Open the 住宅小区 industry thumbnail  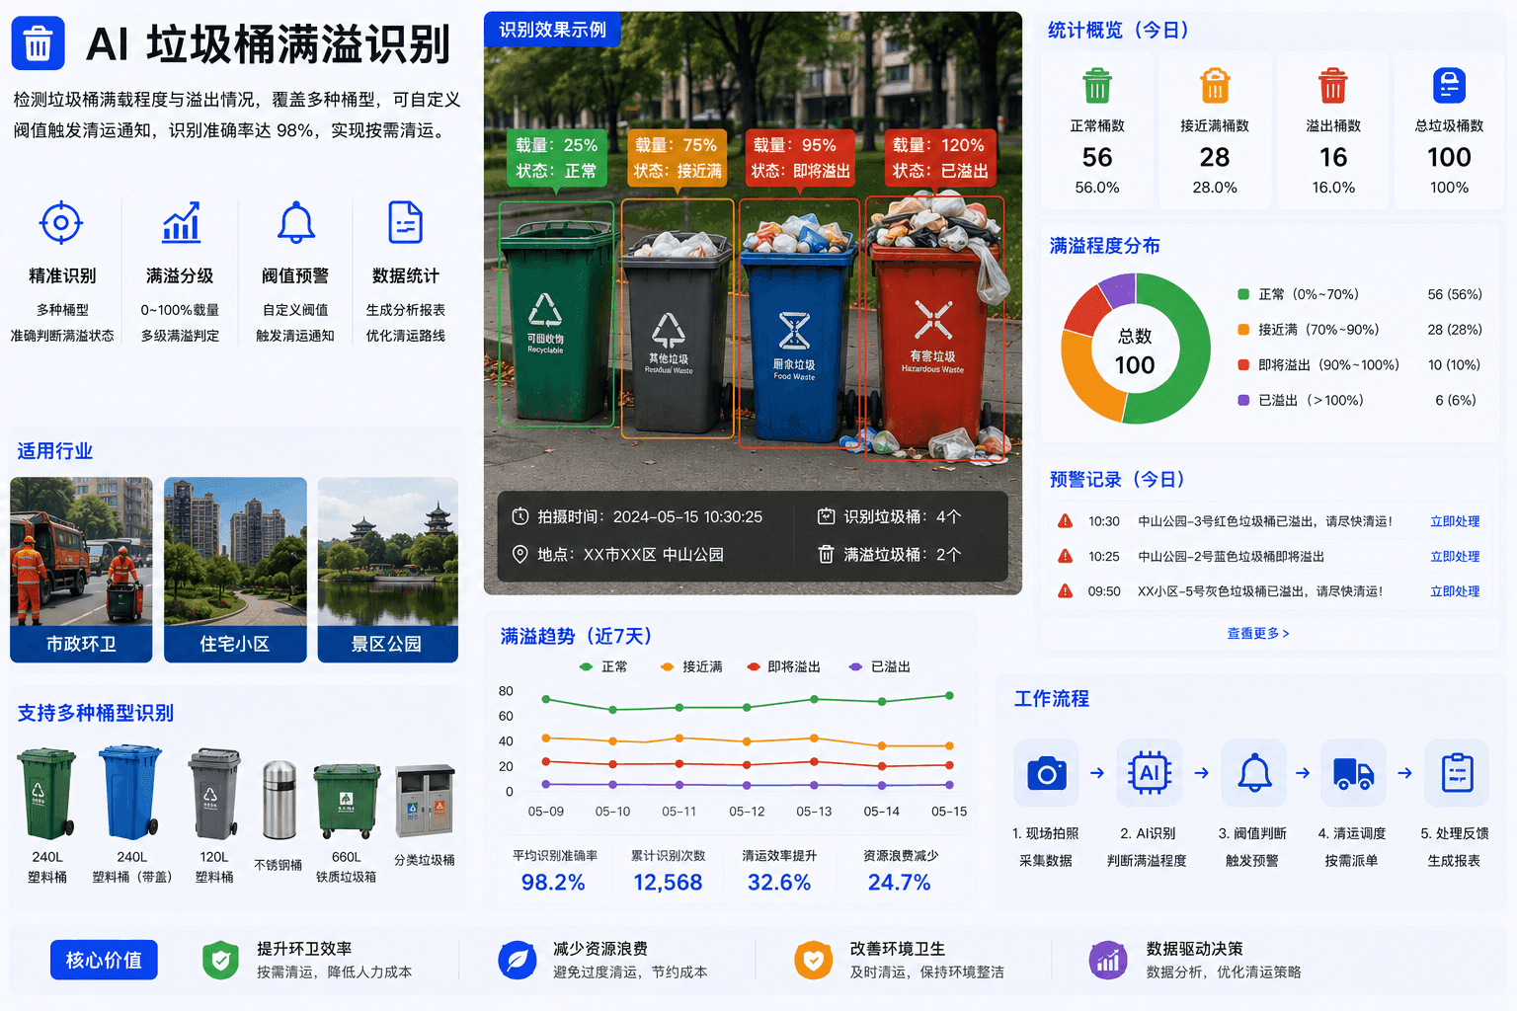(235, 570)
